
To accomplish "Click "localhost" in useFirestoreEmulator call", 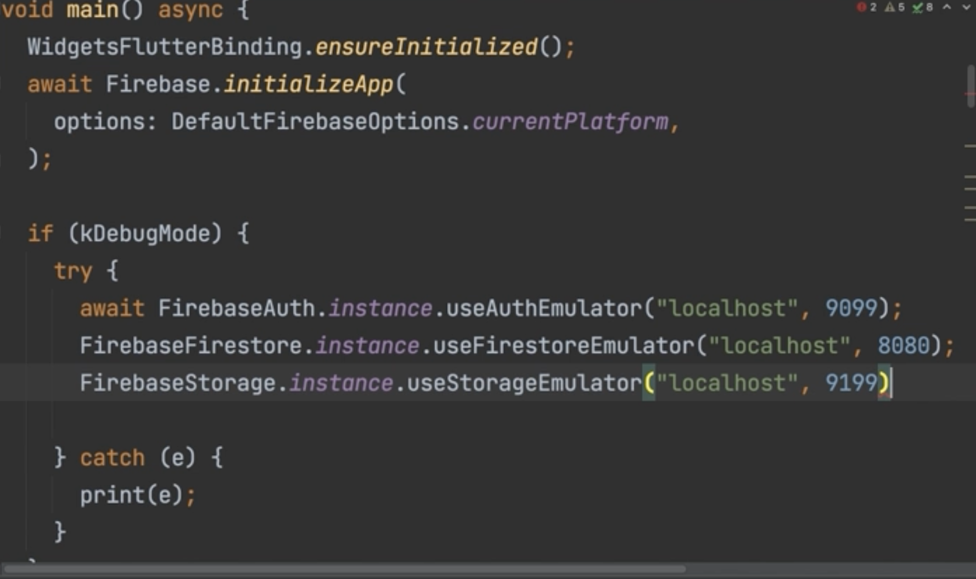I will [x=779, y=346].
